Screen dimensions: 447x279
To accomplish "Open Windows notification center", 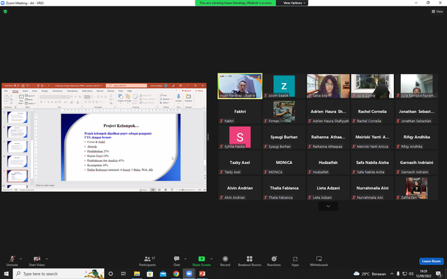I will (439, 274).
